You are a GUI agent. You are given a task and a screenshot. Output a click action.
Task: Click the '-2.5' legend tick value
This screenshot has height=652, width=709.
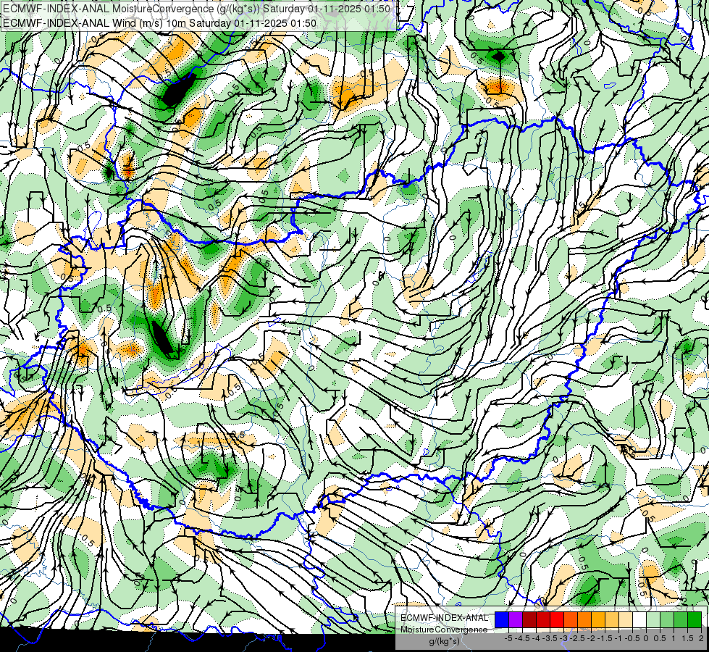point(577,638)
